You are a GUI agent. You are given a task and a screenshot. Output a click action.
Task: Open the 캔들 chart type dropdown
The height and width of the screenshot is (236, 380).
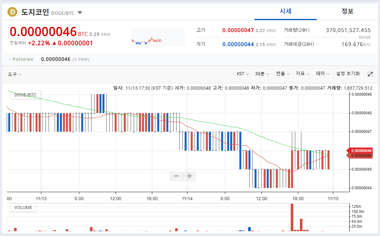click(283, 74)
